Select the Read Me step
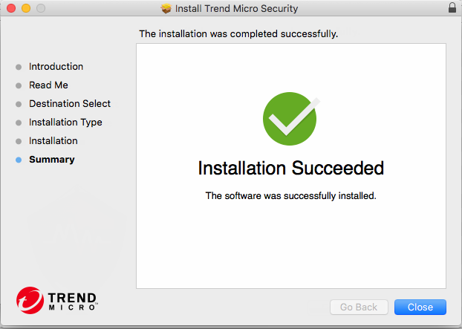This screenshot has width=462, height=329. pos(48,85)
